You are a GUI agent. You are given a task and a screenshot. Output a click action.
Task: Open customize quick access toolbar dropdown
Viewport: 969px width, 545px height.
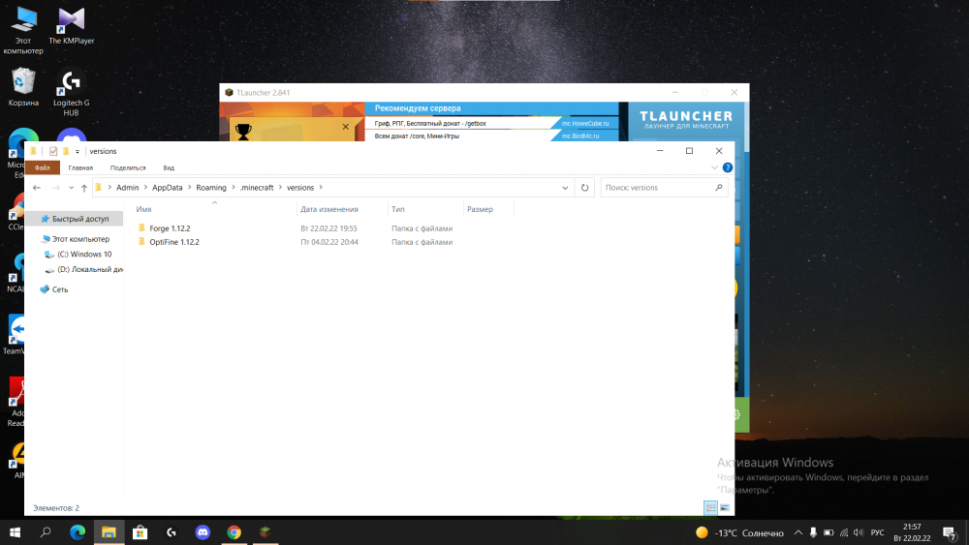point(78,151)
